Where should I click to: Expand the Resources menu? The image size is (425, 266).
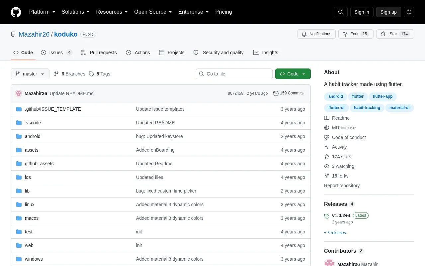(112, 12)
